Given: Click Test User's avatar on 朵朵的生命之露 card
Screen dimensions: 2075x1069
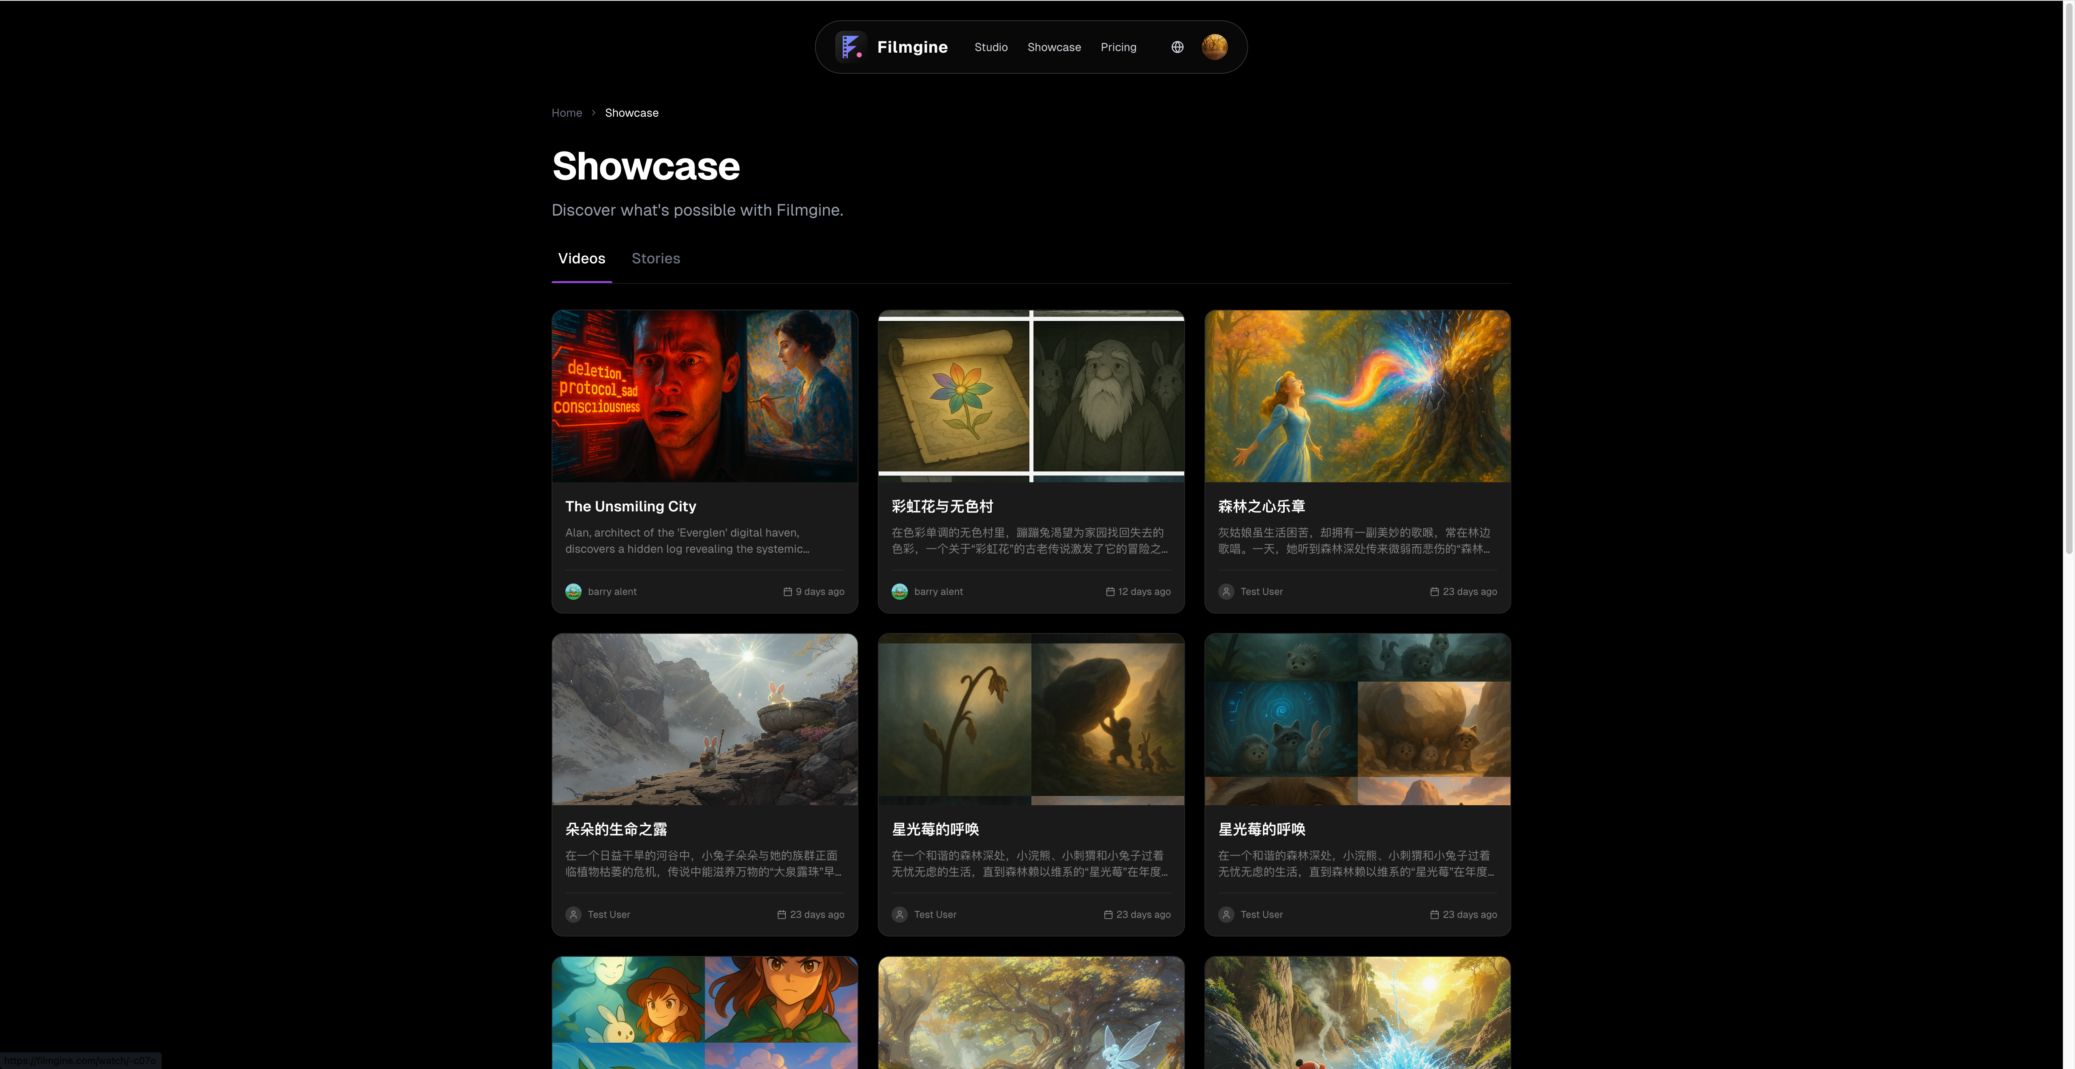Looking at the screenshot, I should pyautogui.click(x=573, y=914).
